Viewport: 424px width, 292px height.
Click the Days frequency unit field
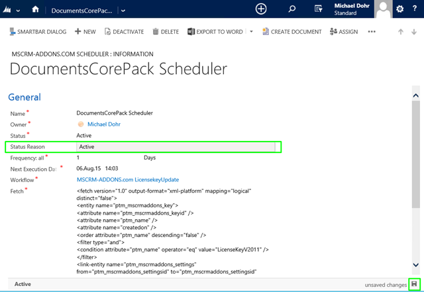click(x=150, y=158)
